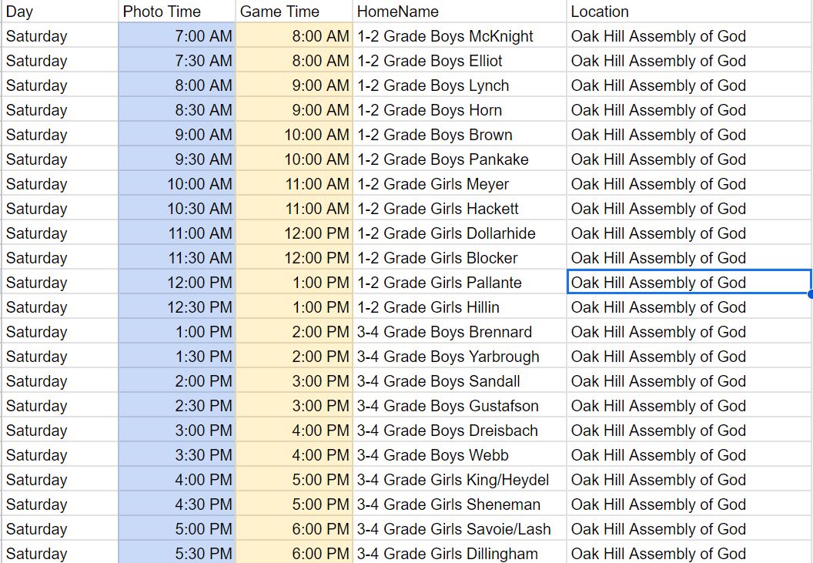Click the 2:30 PM photo time cell
This screenshot has height=563, width=813.
point(177,406)
